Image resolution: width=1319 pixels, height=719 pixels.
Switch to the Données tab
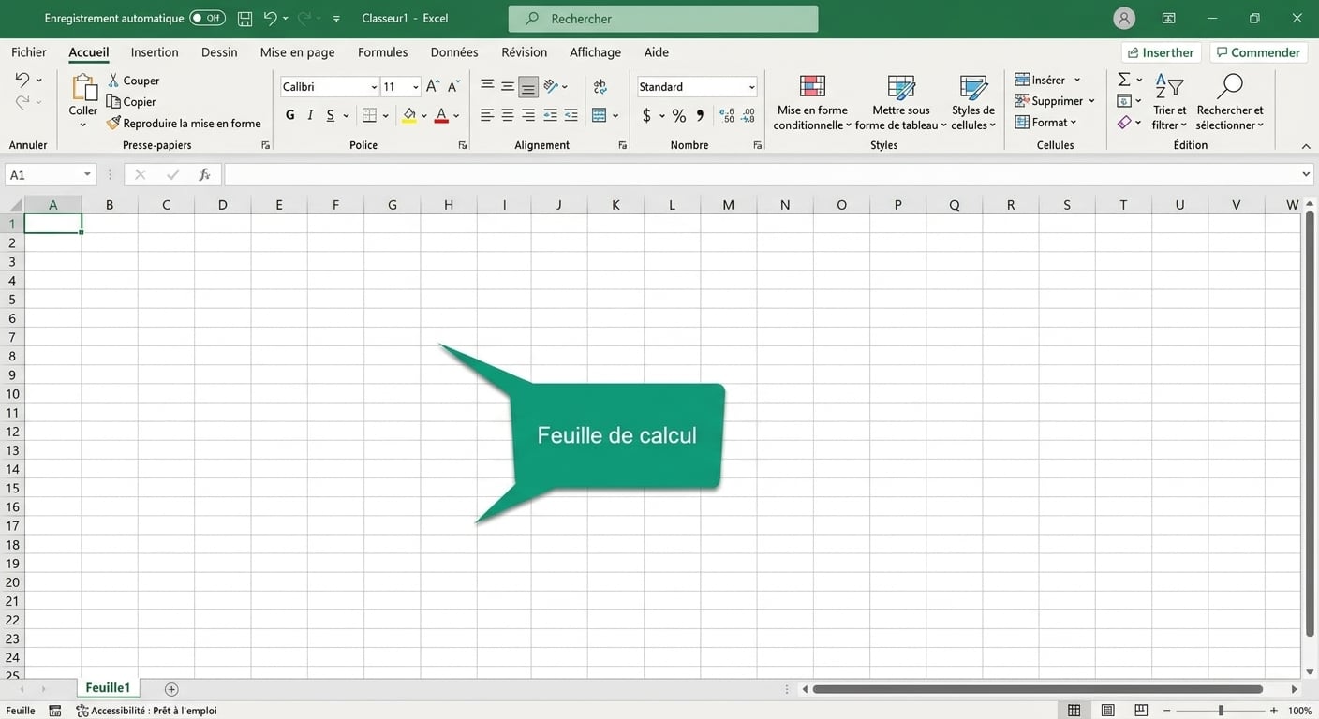point(454,52)
